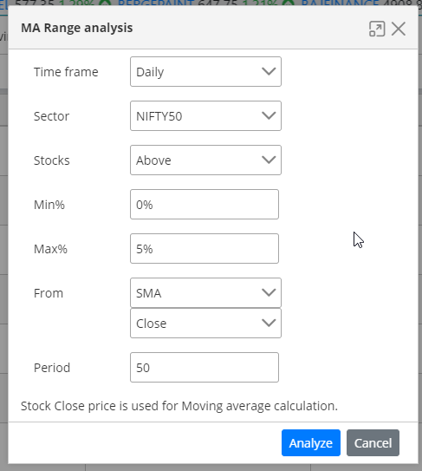Viewport: 422px width, 471px height.
Task: Click the Max% input field
Action: point(205,248)
